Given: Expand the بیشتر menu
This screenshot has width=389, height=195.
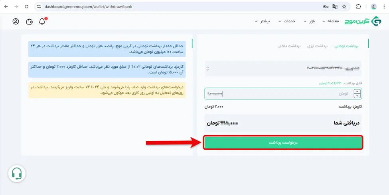Looking at the screenshot, I should [263, 21].
